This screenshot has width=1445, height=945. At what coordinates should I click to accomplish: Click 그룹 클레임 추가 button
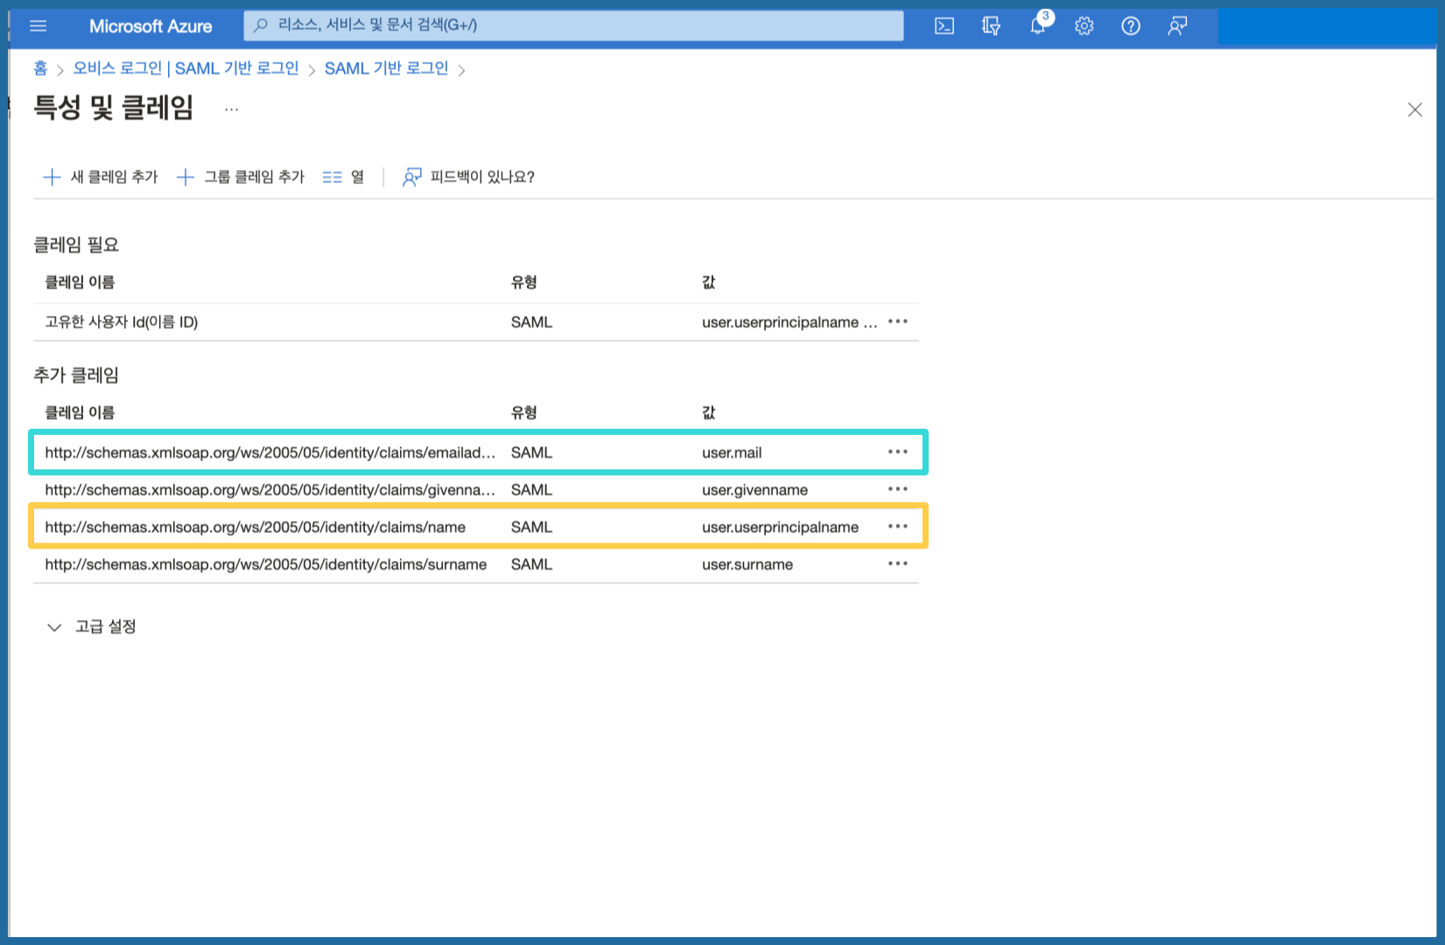[x=241, y=177]
